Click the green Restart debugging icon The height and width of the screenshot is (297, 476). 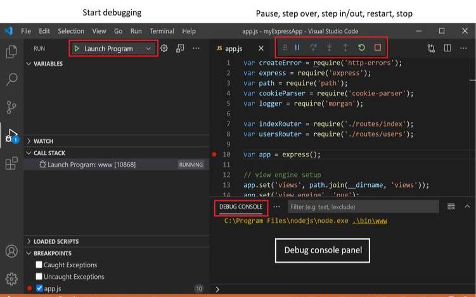[361, 47]
